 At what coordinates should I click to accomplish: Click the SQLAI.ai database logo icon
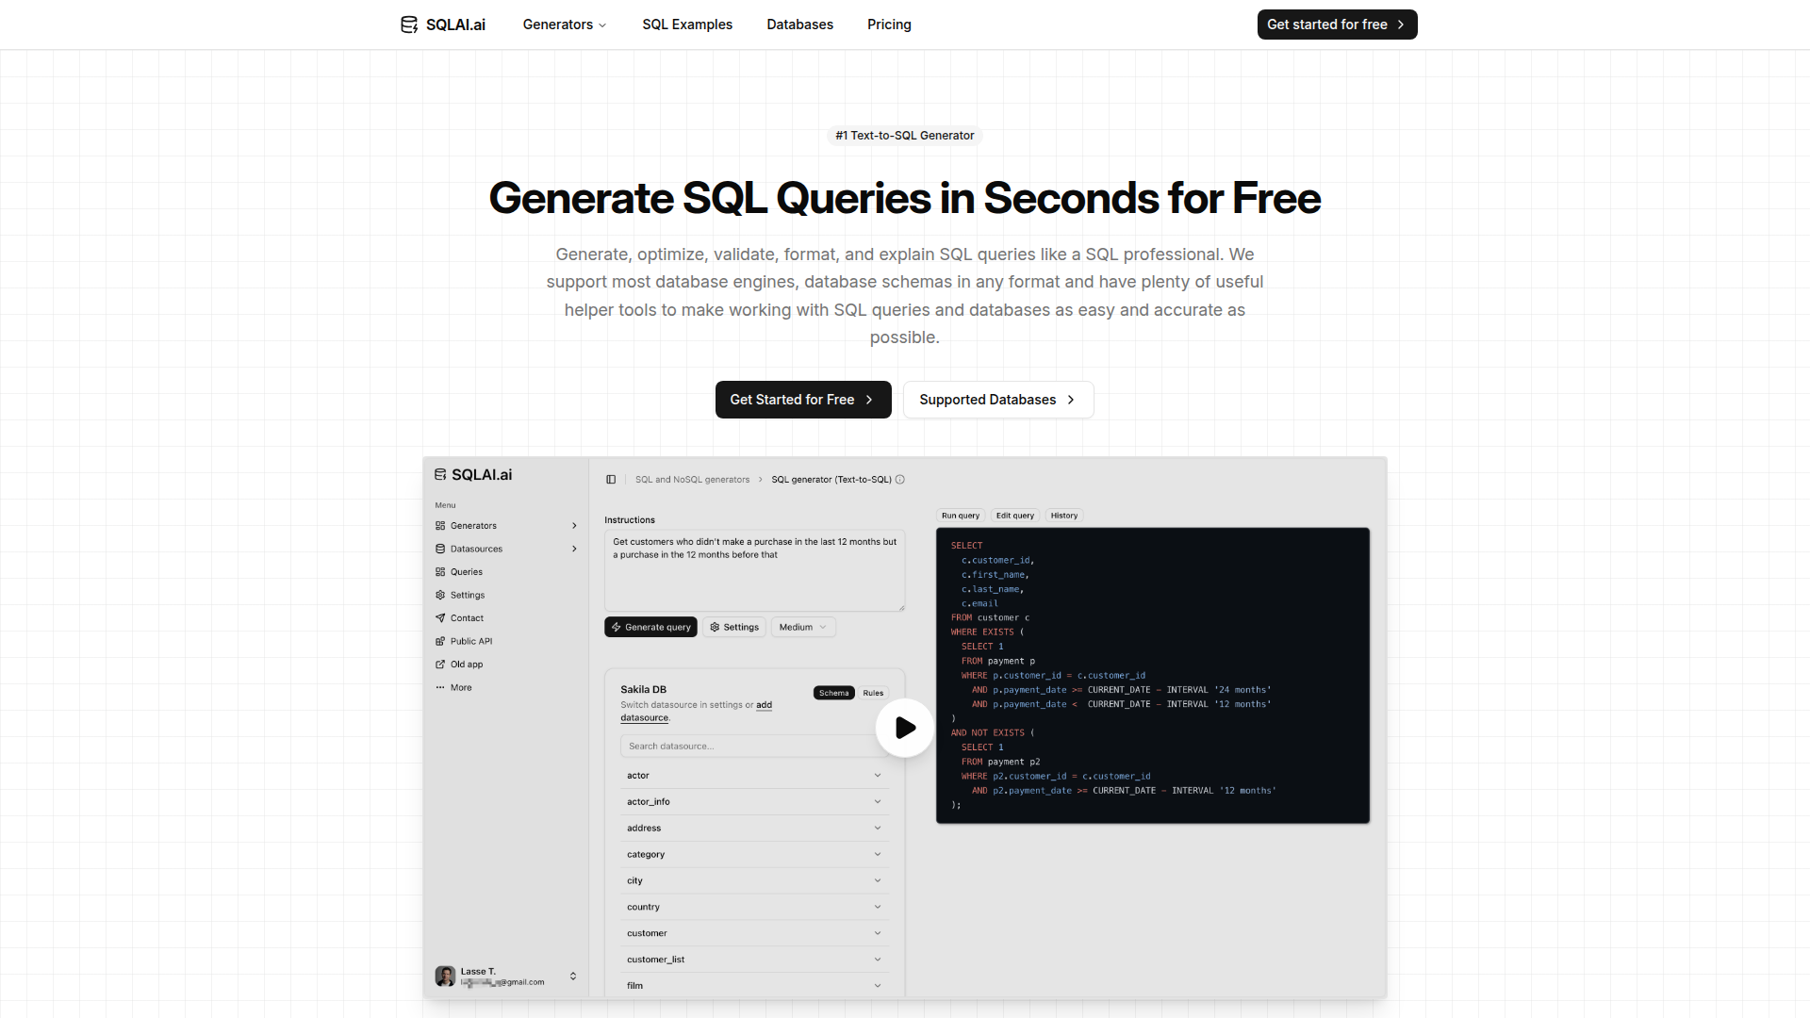[x=409, y=25]
